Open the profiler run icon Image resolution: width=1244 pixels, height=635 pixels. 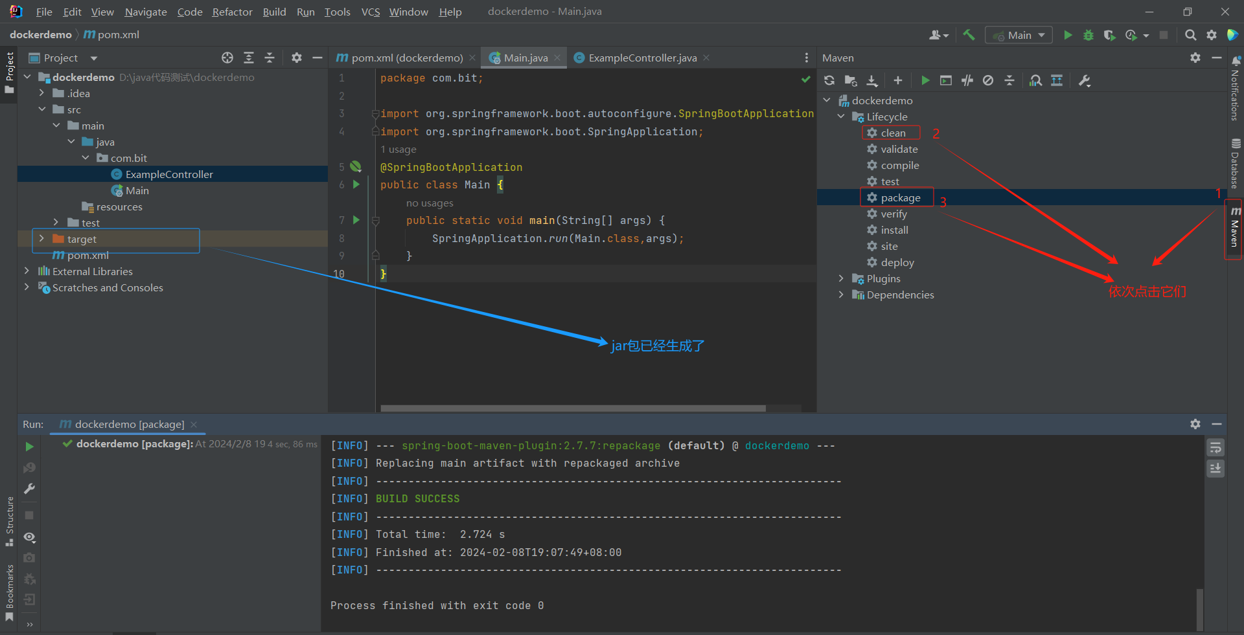pos(1131,35)
